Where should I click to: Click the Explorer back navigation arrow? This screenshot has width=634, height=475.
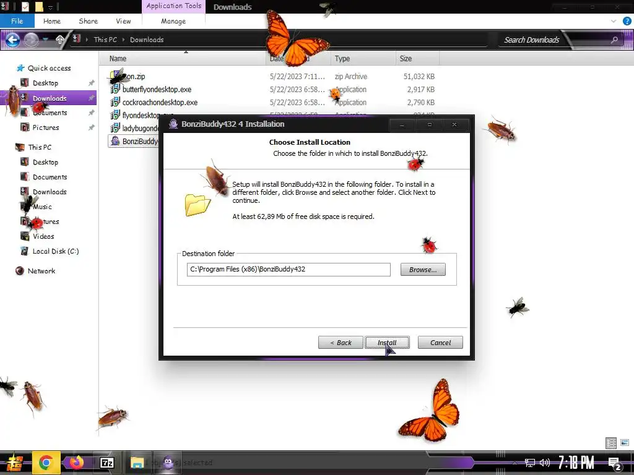[13, 40]
